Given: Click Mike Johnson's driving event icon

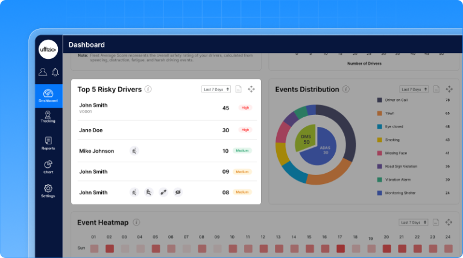Looking at the screenshot, I should pyautogui.click(x=134, y=151).
